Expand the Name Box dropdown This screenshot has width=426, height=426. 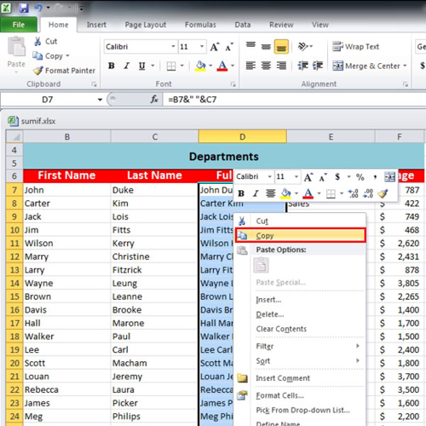tap(100, 100)
